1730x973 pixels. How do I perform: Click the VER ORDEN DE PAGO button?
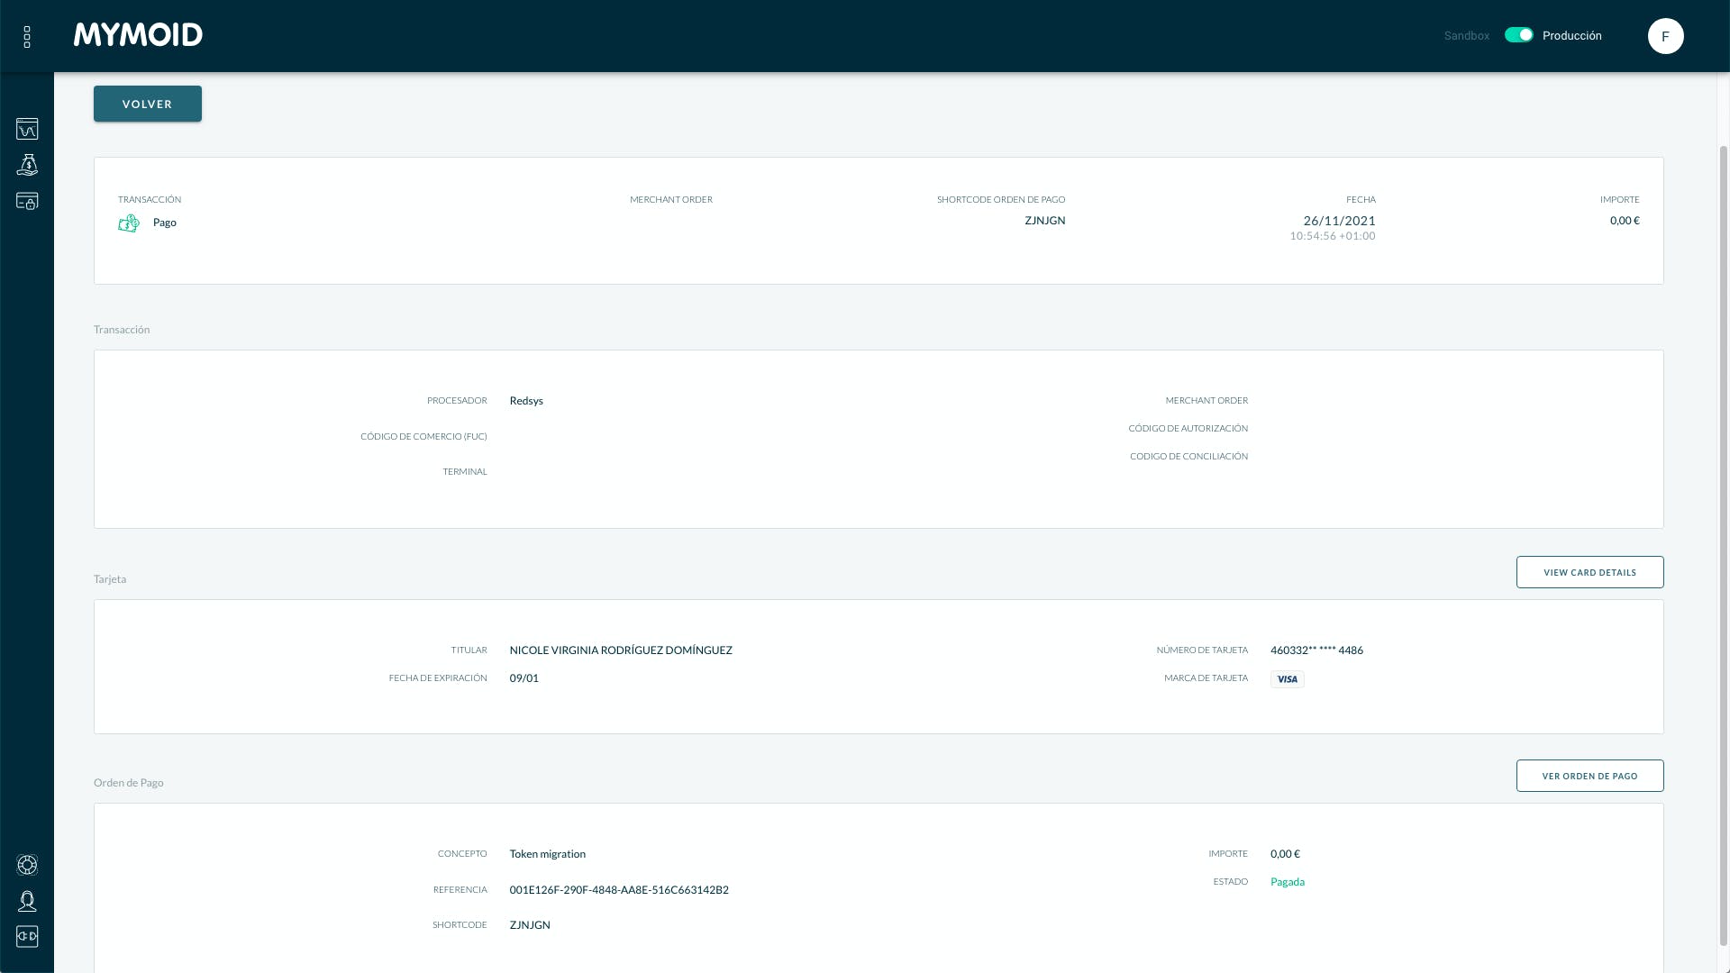point(1589,776)
